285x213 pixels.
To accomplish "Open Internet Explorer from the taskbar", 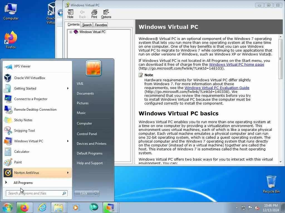I will click(42, 208).
